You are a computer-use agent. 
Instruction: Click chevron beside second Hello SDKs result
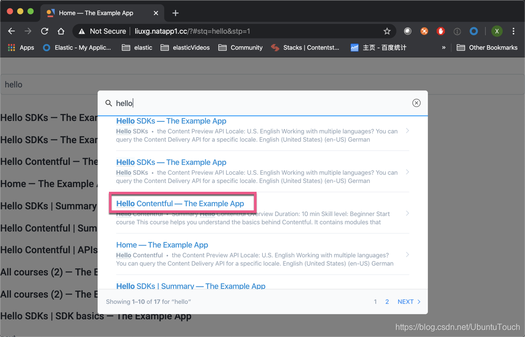pyautogui.click(x=407, y=172)
